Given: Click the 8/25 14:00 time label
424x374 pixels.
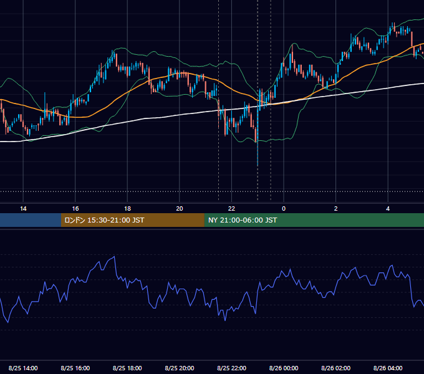Looking at the screenshot, I should pos(23,368).
